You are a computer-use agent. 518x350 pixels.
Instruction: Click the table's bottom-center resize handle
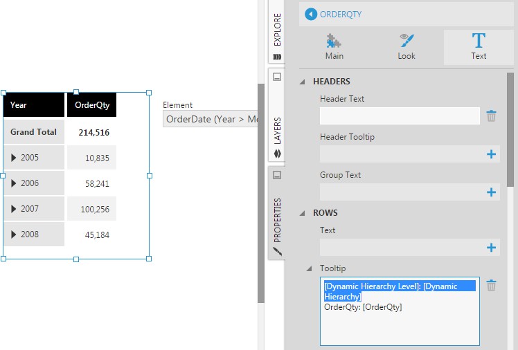[x=76, y=259]
